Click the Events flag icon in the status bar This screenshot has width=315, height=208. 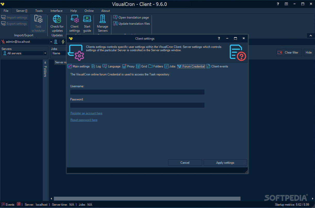point(3,205)
